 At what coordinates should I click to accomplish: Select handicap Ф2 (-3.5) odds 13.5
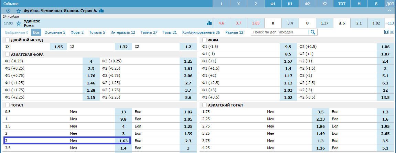[x=385, y=98]
